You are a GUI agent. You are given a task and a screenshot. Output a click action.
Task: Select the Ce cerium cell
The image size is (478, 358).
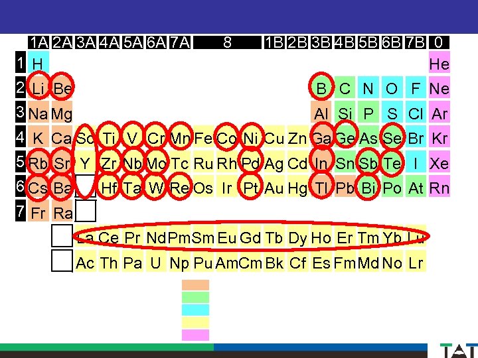pyautogui.click(x=109, y=235)
